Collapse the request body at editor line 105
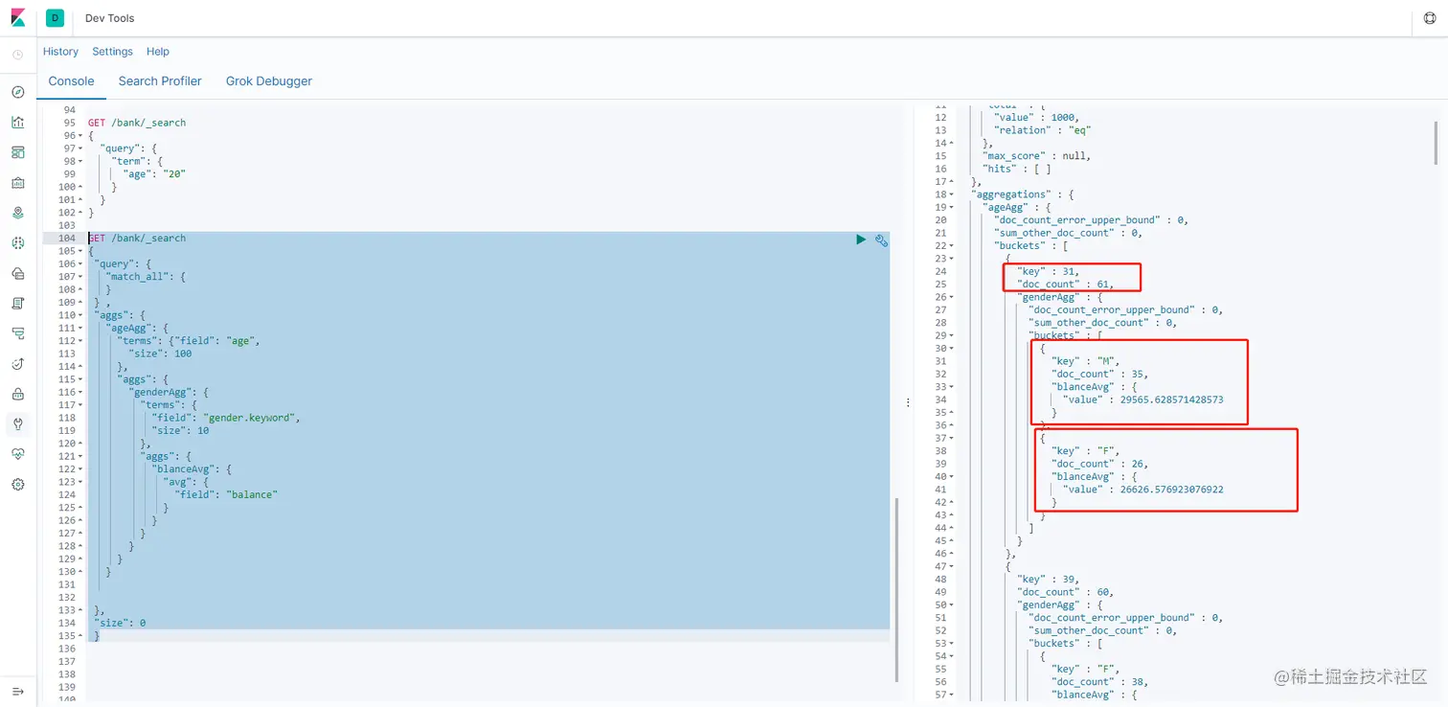1448x707 pixels. point(80,251)
